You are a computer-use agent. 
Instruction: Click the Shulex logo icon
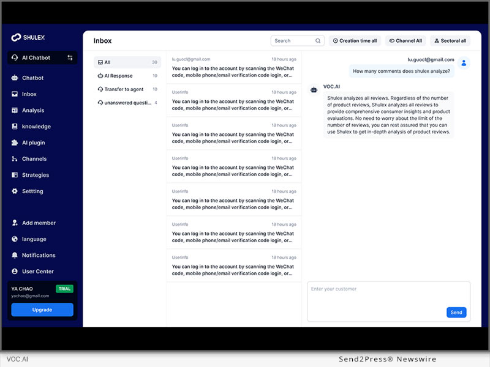pos(16,38)
